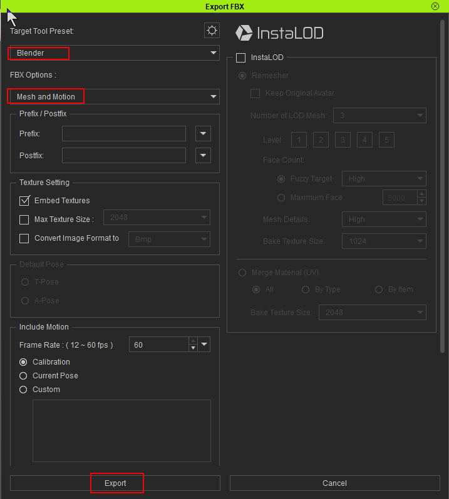
Task: Select the Remesher radio button
Action: point(242,76)
